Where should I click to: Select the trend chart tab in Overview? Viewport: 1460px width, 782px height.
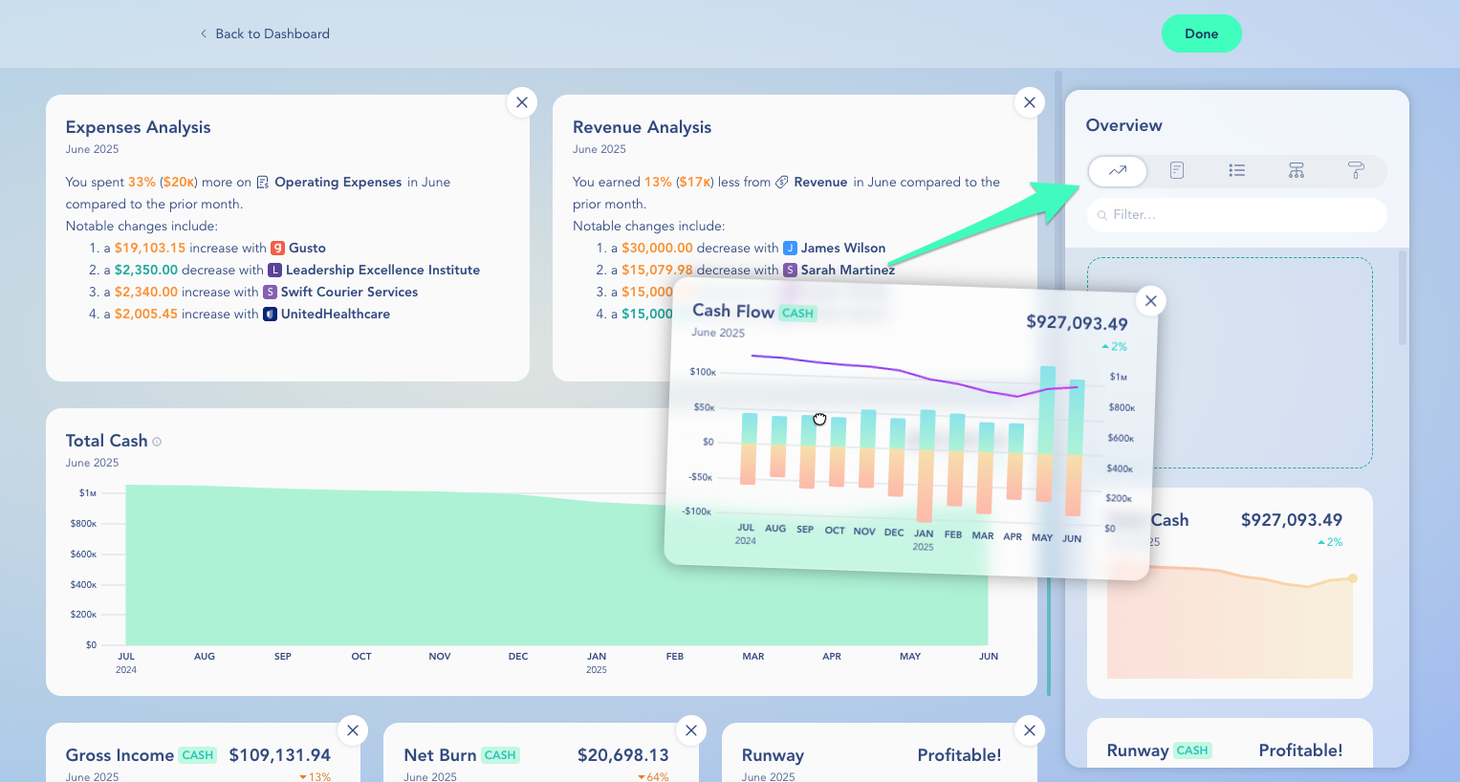point(1117,171)
